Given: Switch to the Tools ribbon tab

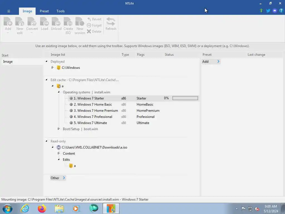Looking at the screenshot, I should tap(60, 11).
